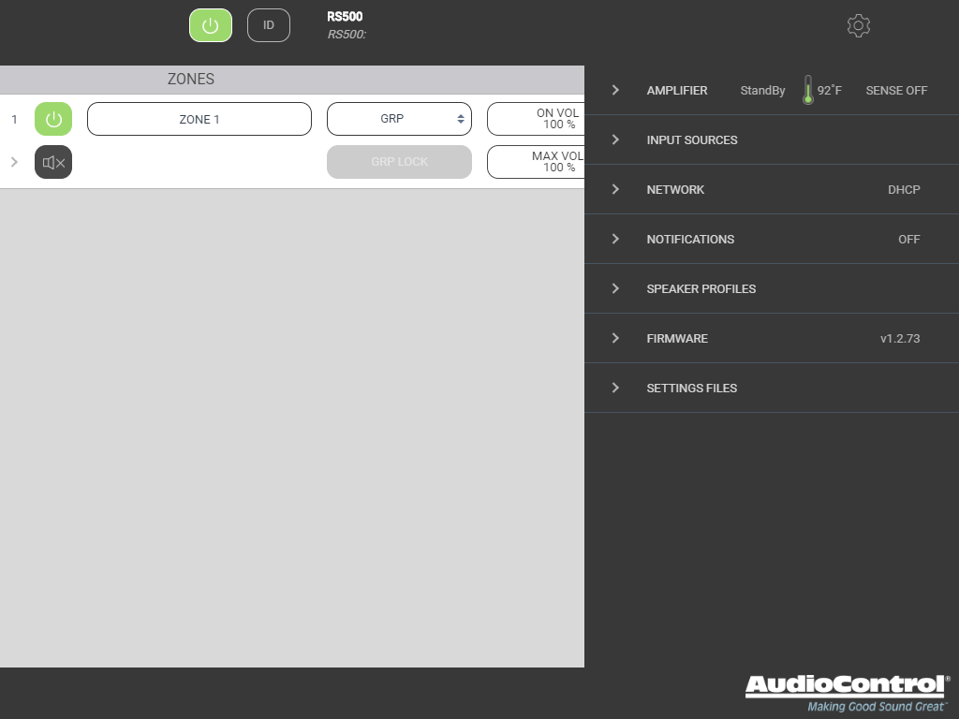959x719 pixels.
Task: Expand the AMPLIFIER section chevron
Action: point(615,91)
